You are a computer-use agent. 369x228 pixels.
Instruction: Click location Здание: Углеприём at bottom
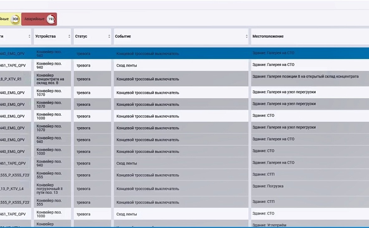[x=269, y=225]
